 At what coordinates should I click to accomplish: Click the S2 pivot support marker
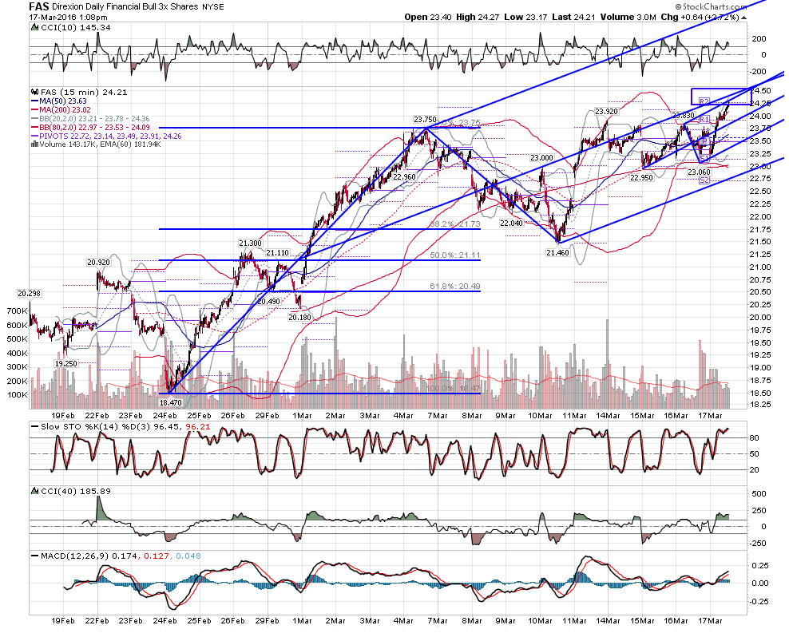click(704, 180)
